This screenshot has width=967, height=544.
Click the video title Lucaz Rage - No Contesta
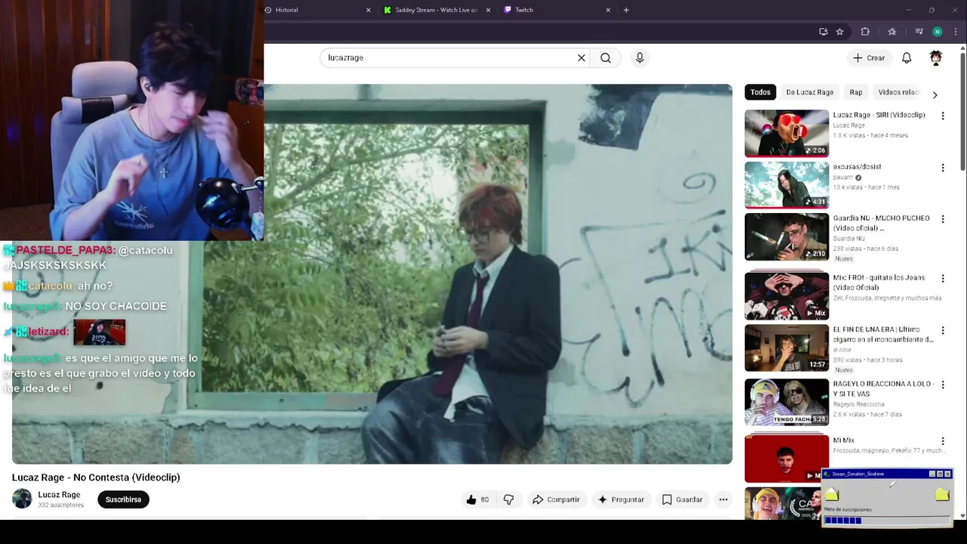coord(96,478)
